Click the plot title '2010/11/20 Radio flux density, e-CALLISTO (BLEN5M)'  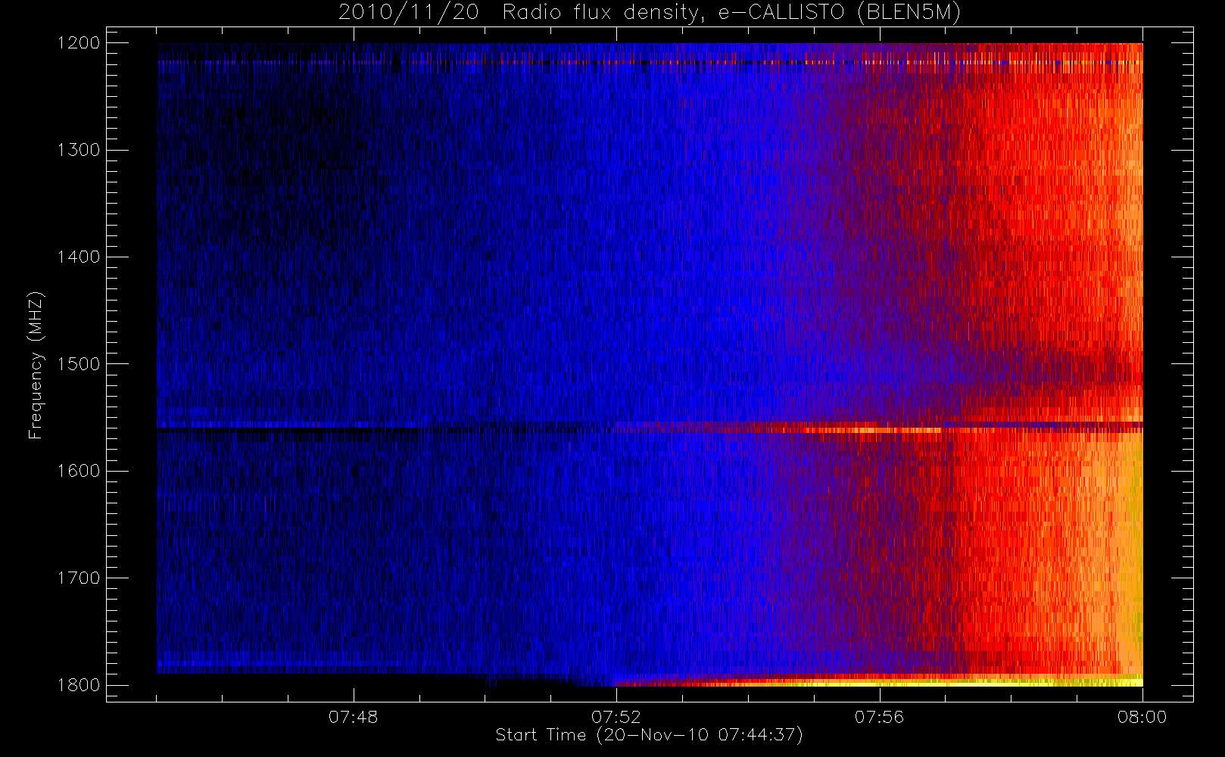click(650, 13)
